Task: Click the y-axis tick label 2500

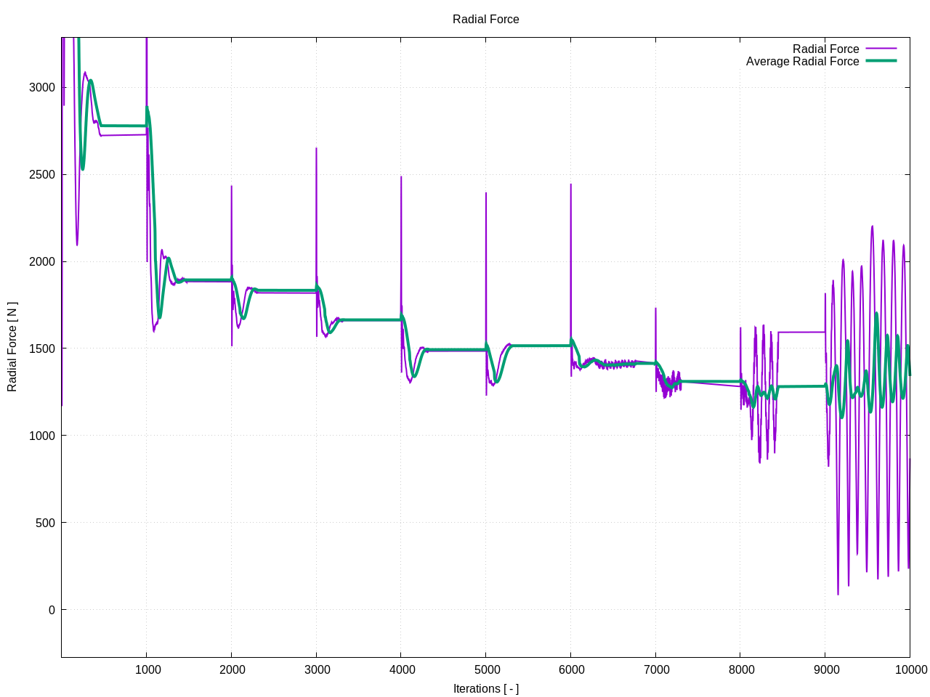Action: [x=42, y=174]
